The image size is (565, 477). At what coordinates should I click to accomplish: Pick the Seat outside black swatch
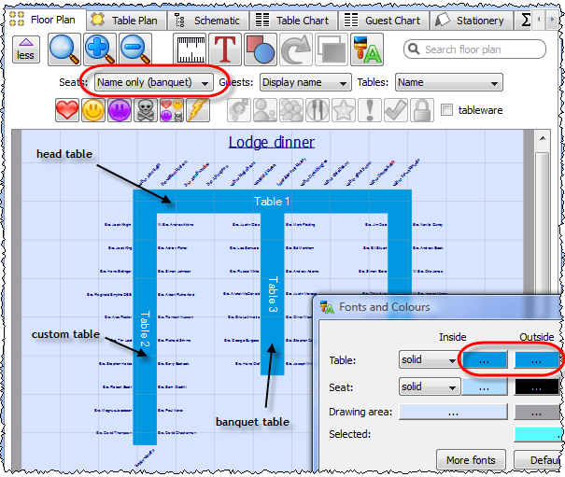[536, 386]
